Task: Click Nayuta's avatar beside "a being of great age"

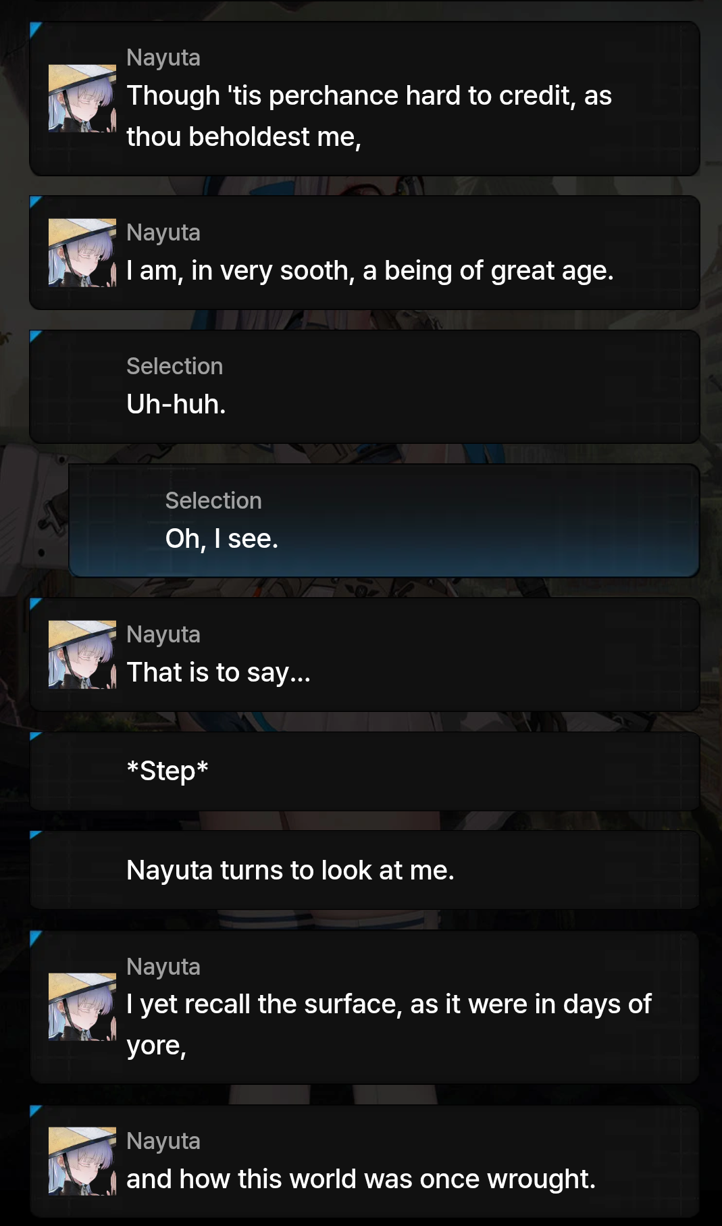Action: click(x=82, y=253)
